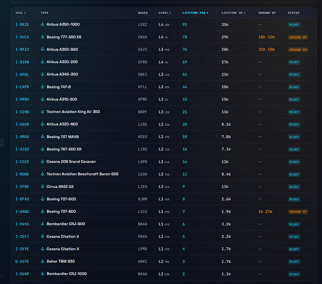Screen dimensions: 322x284
Task: Click lifetime pax value 92
Action: coord(185,24)
